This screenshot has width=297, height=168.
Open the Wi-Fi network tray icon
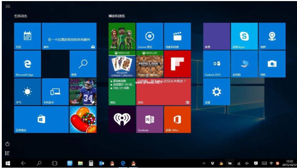[239, 163]
